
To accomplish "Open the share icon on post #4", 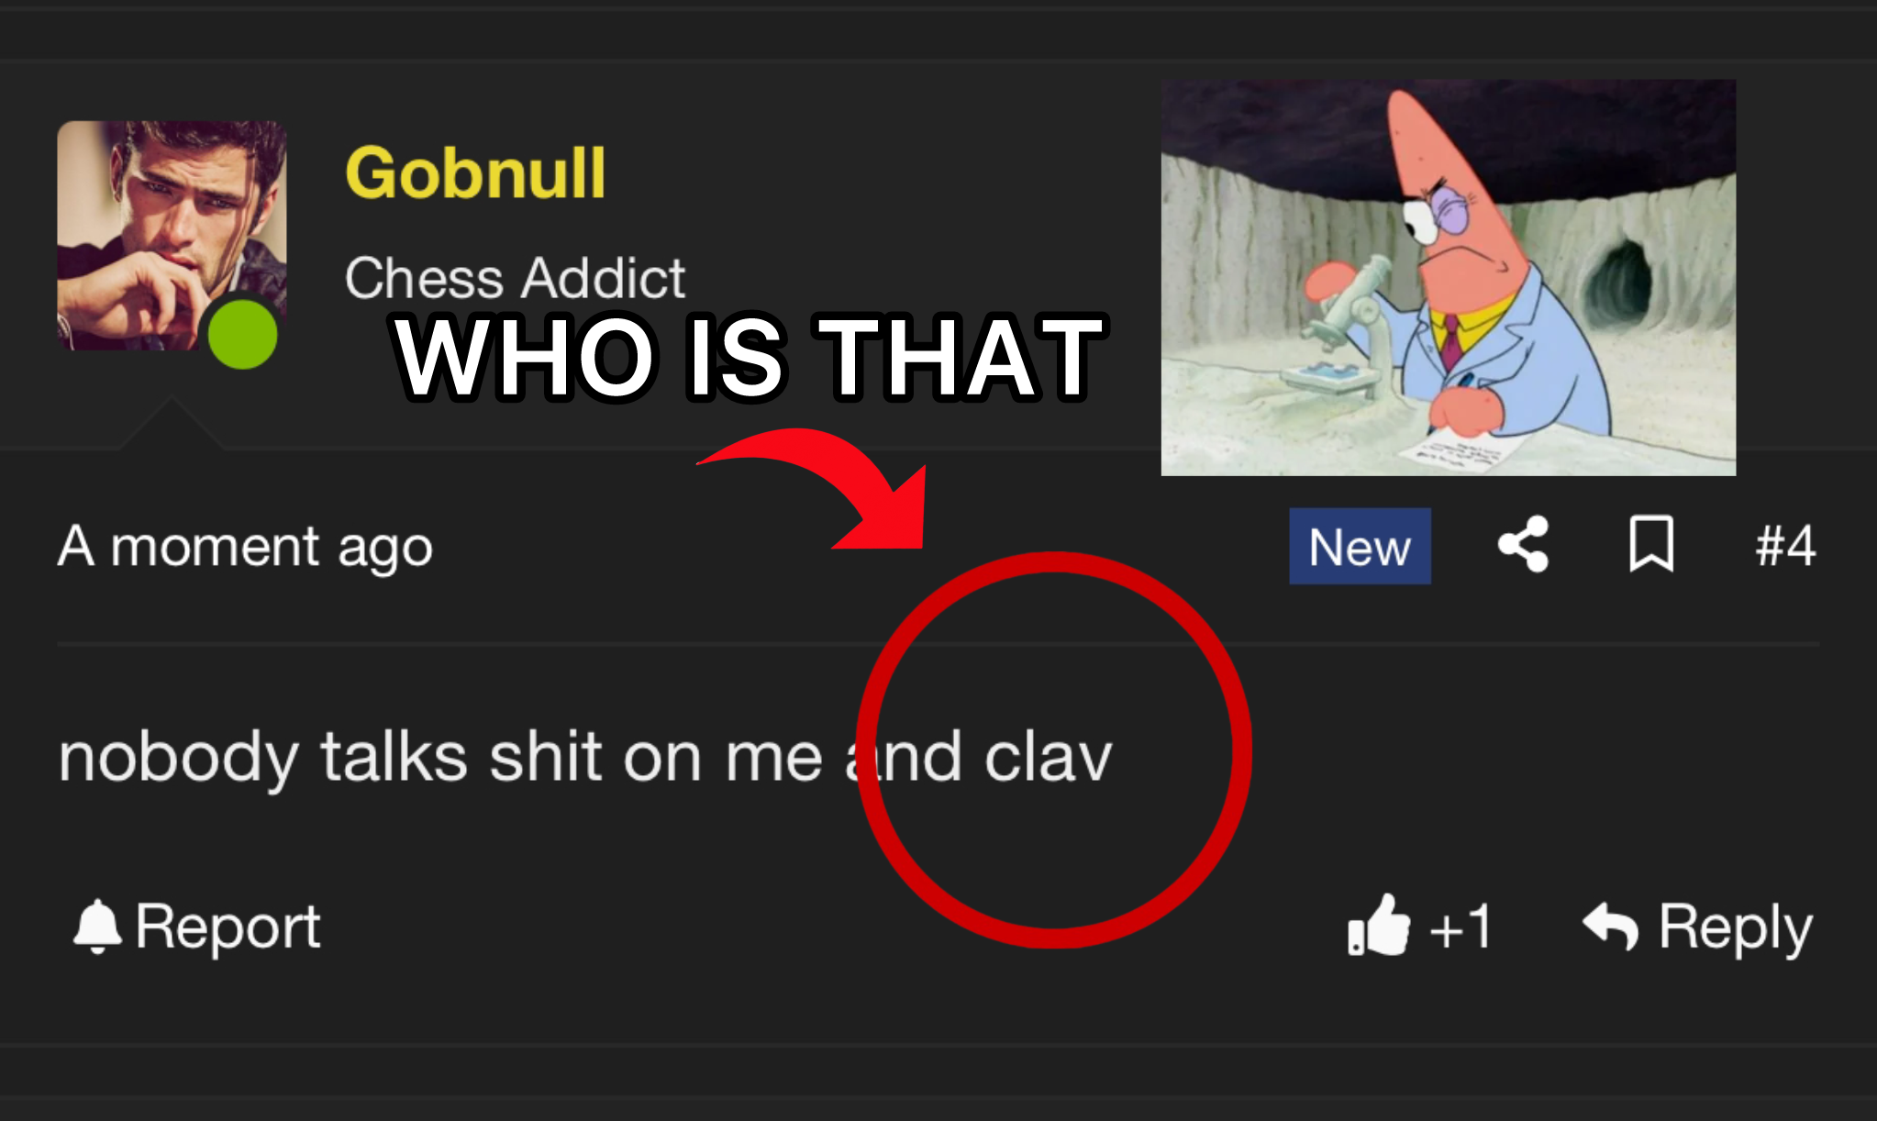I will (1523, 545).
